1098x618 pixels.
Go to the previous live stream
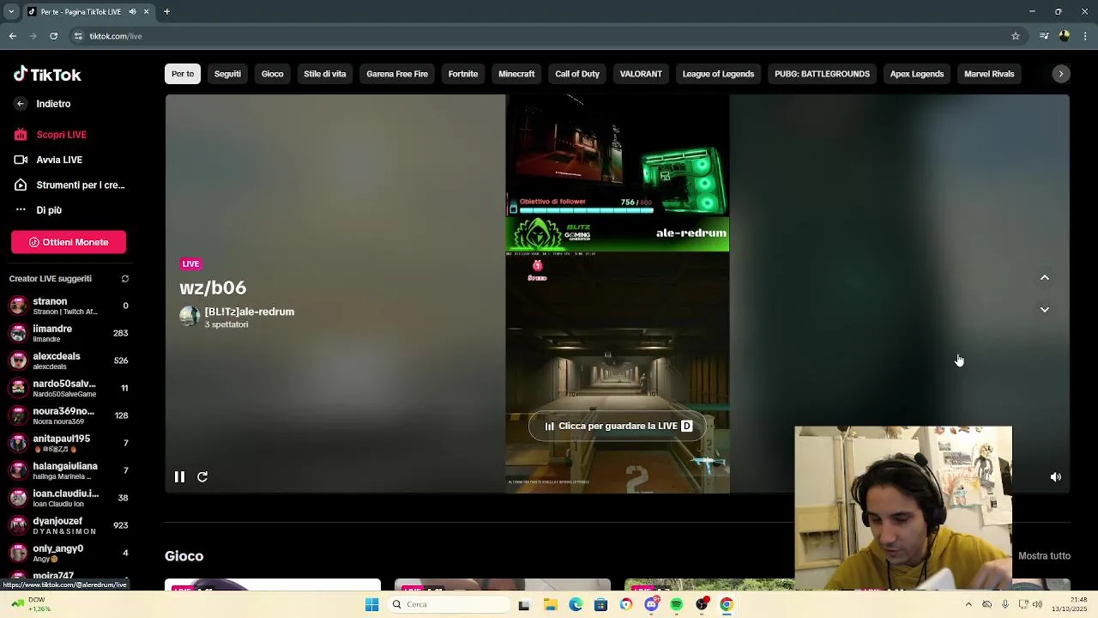pyautogui.click(x=1045, y=278)
